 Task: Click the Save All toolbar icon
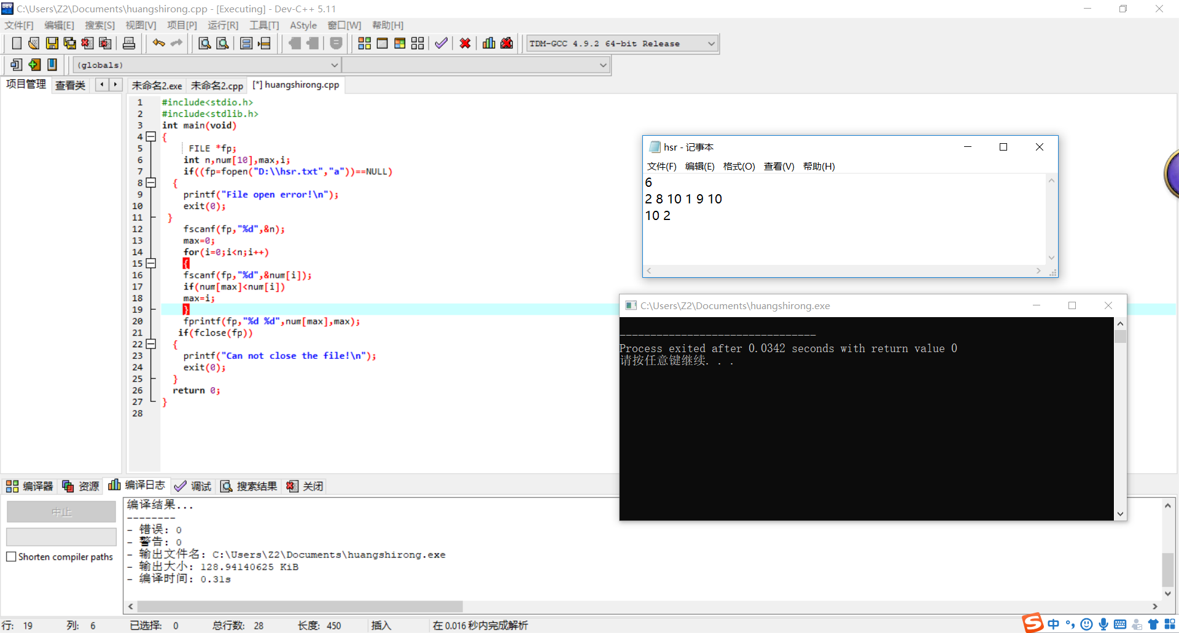point(70,43)
